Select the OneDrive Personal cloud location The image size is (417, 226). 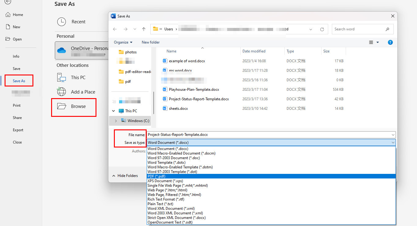[82, 51]
